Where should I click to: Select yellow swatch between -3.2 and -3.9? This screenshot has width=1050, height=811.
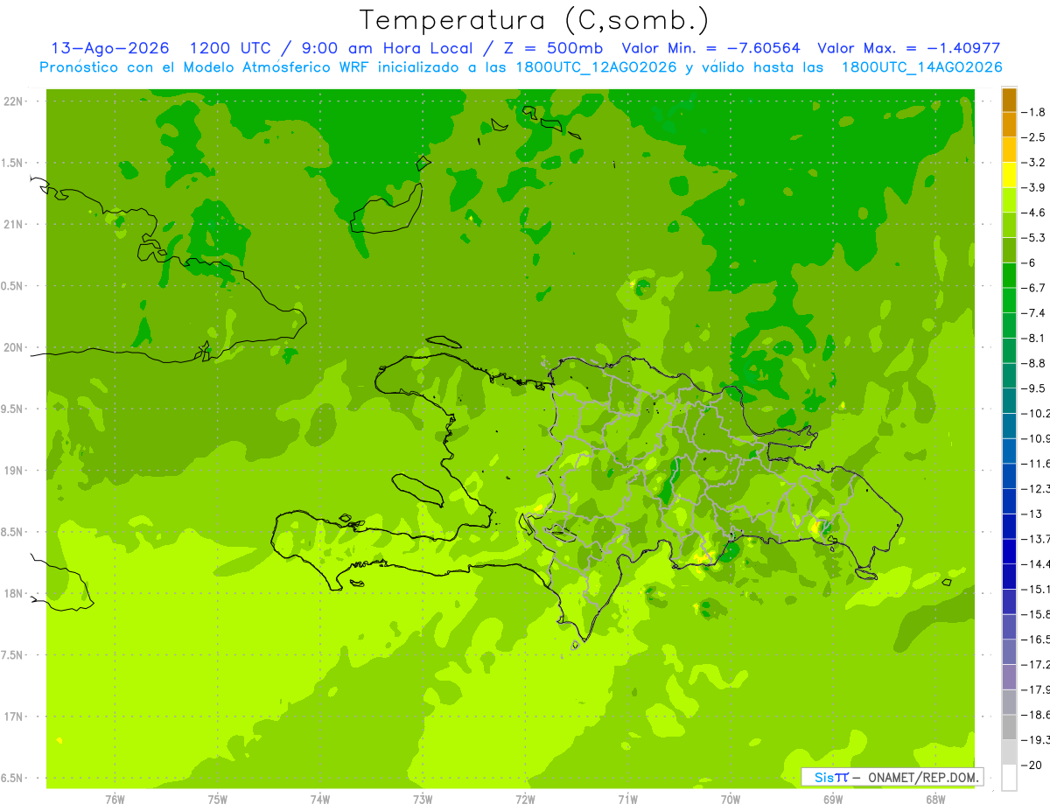click(x=1009, y=175)
